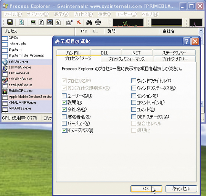Open the プロセス(P) menu
The height and width of the screenshot is (196, 206).
(x=83, y=14)
